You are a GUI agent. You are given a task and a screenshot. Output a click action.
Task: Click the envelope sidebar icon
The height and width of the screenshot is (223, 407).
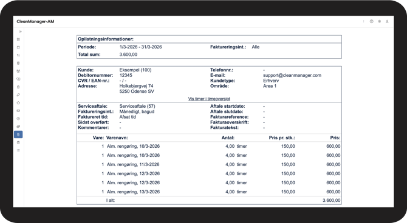pos(18,111)
